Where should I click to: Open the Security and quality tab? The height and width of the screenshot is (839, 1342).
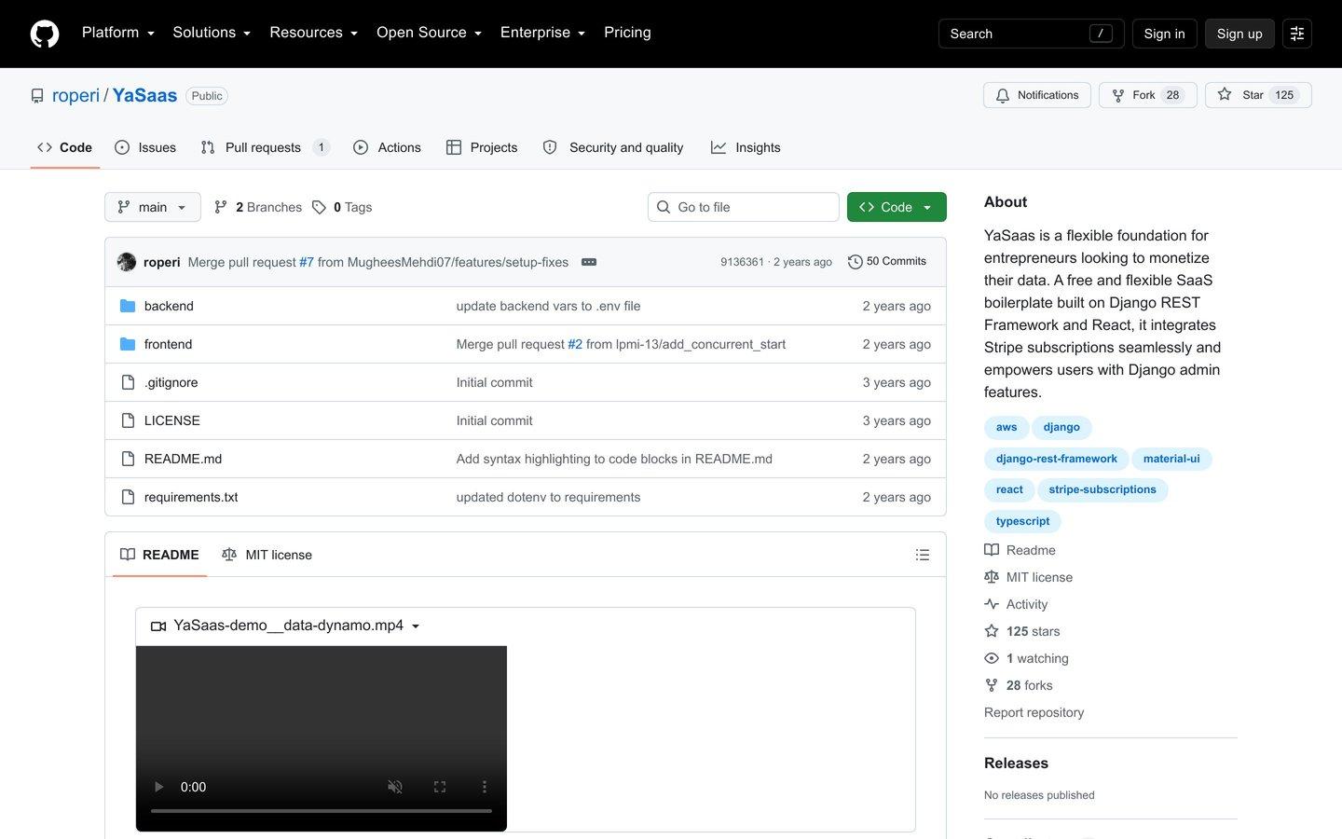613,147
